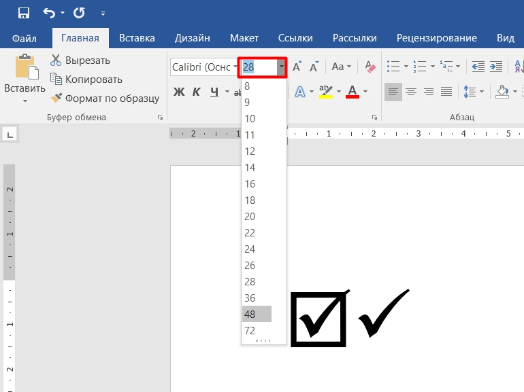524x392 pixels.
Task: Click the Вставить clipboard paste icon
Action: tap(26, 67)
